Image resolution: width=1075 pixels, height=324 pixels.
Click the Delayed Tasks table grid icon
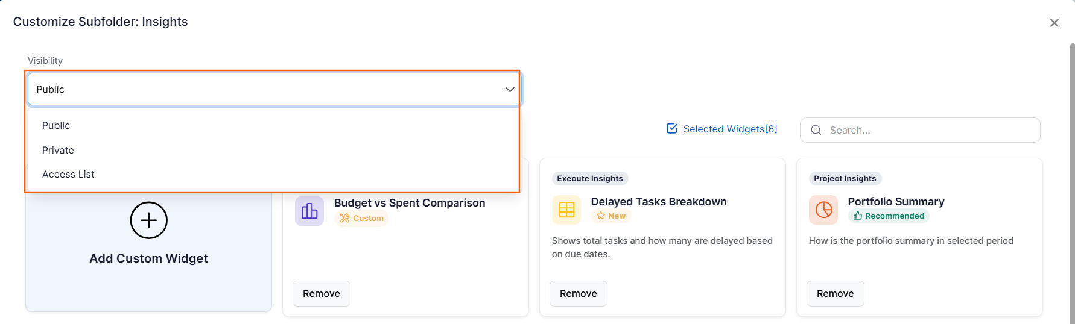566,210
